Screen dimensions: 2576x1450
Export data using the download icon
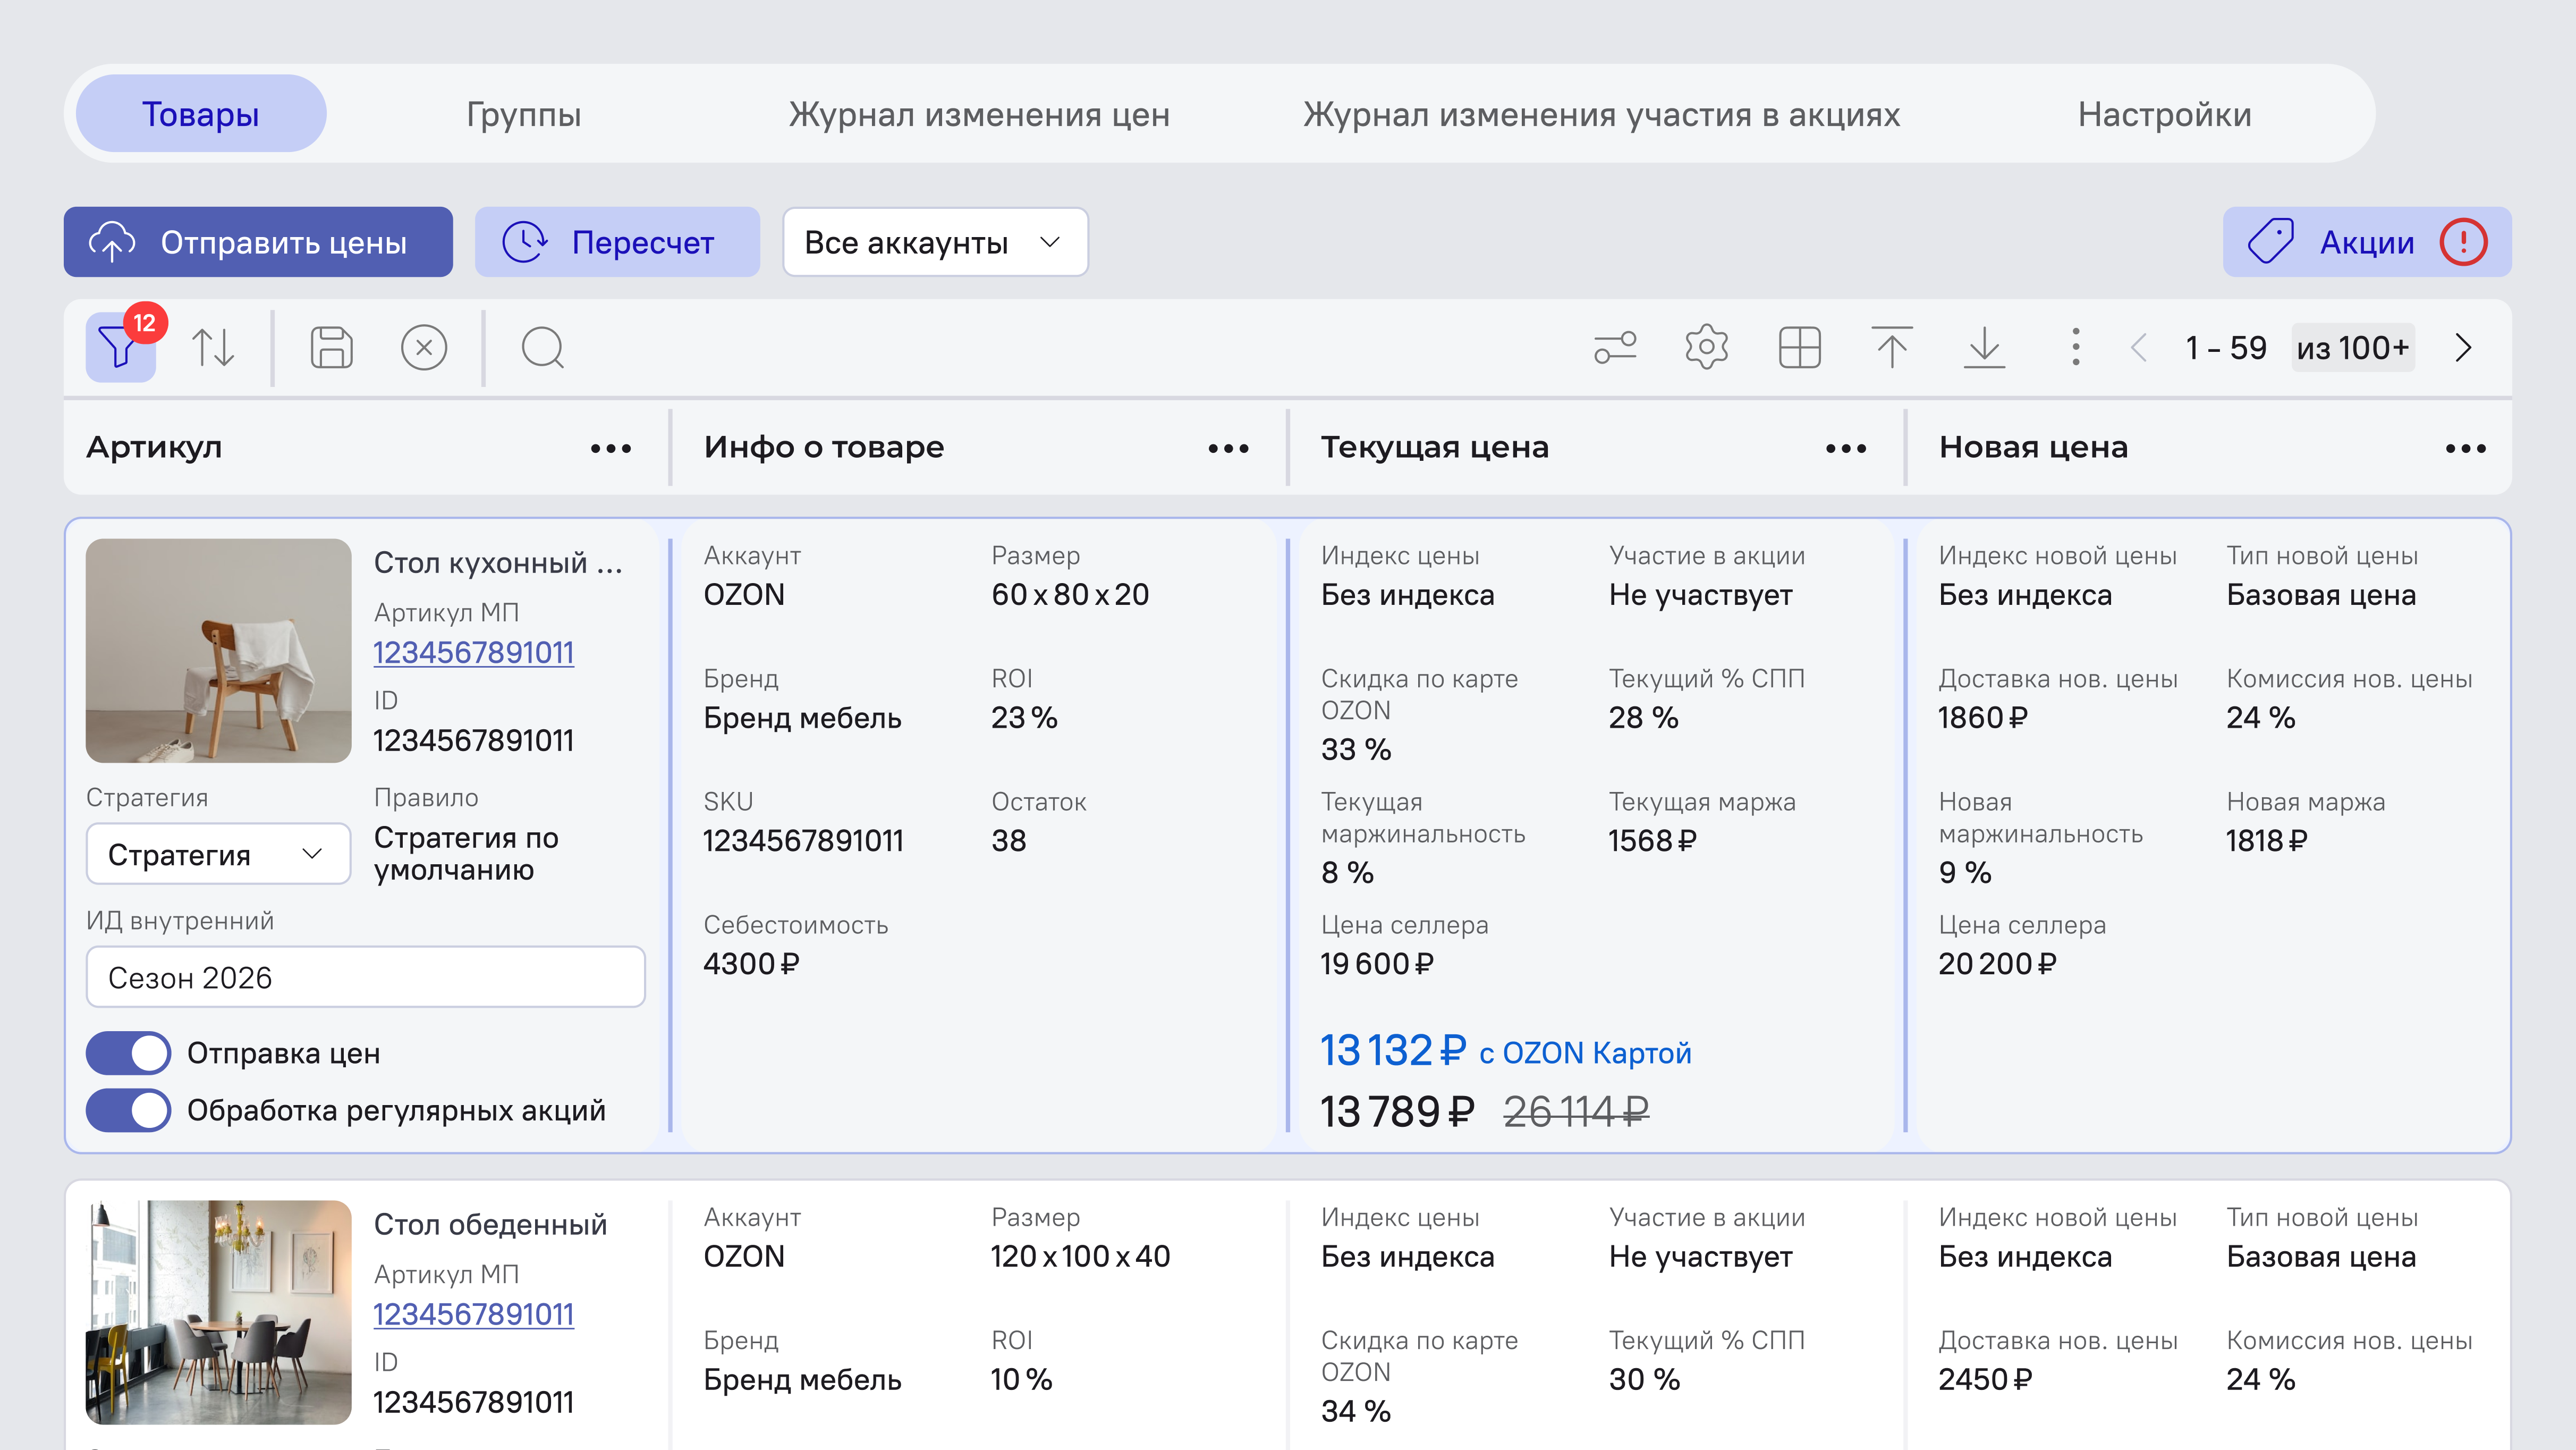(1984, 348)
